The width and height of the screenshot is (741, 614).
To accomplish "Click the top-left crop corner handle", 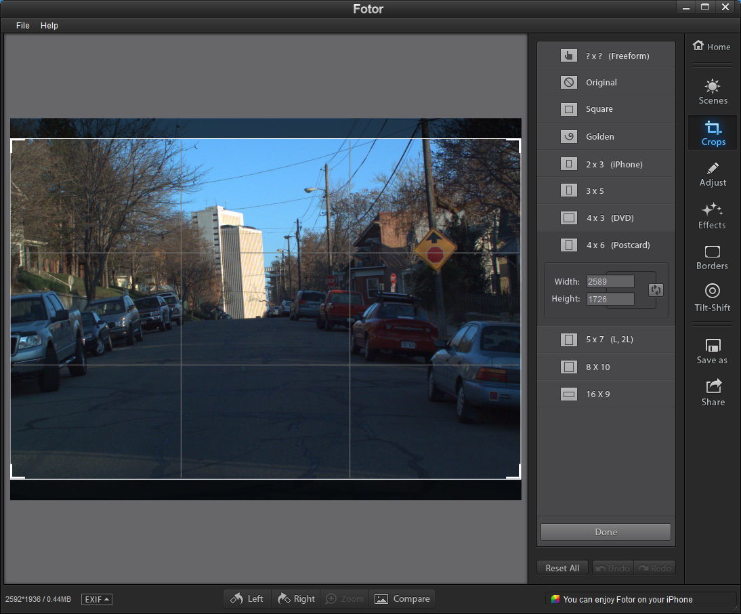I will coord(18,146).
